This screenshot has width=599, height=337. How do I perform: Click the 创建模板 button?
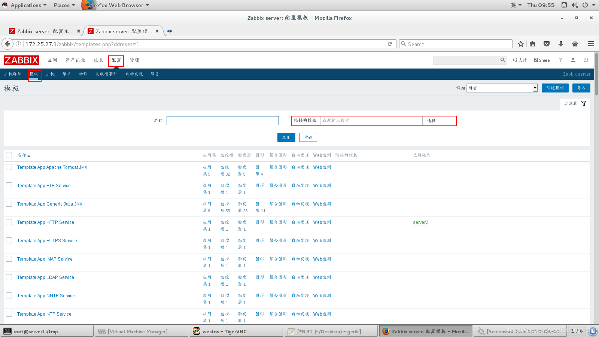coord(555,88)
